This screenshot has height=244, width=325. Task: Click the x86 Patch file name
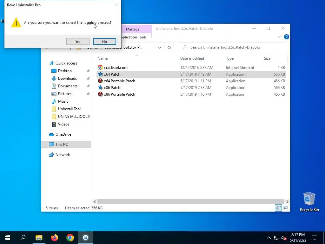pos(112,88)
